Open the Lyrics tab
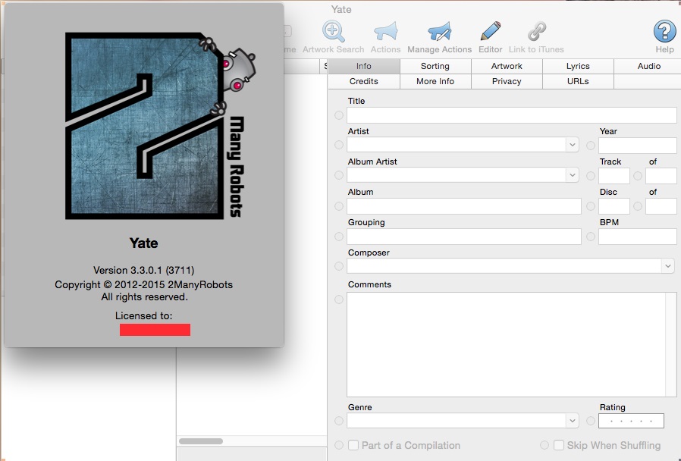 coord(578,66)
